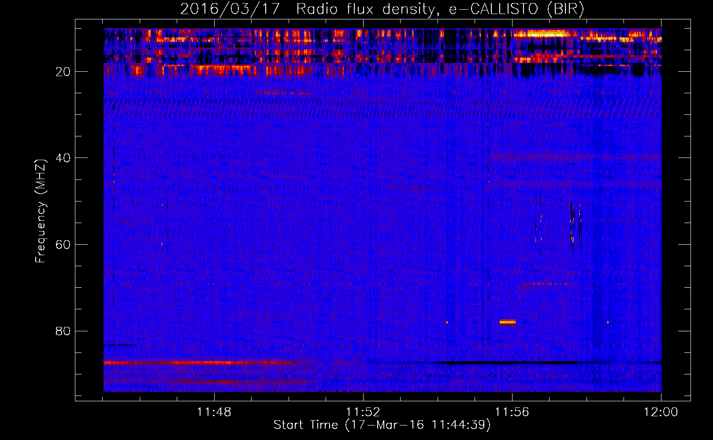Screen dimensions: 713x440
Task: Click the 40 frequency tick label
Action: [x=63, y=158]
